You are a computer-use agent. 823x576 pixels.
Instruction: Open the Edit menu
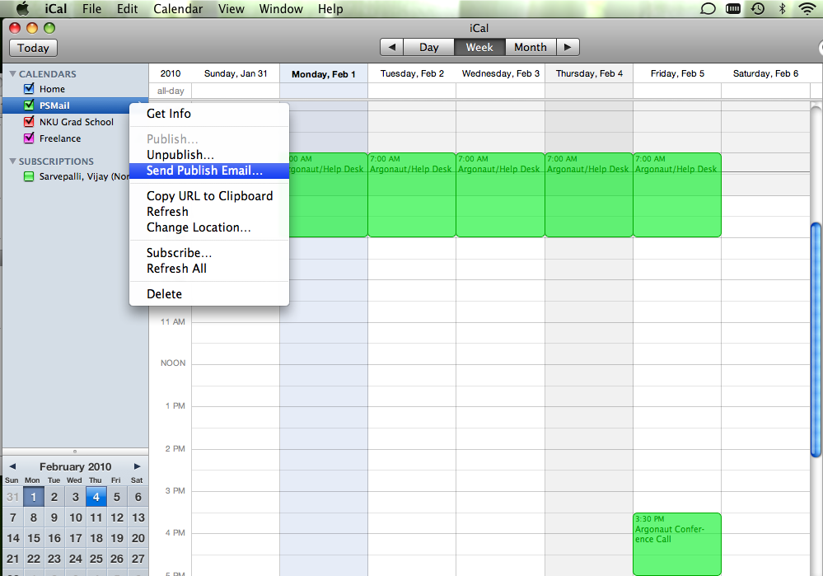127,9
